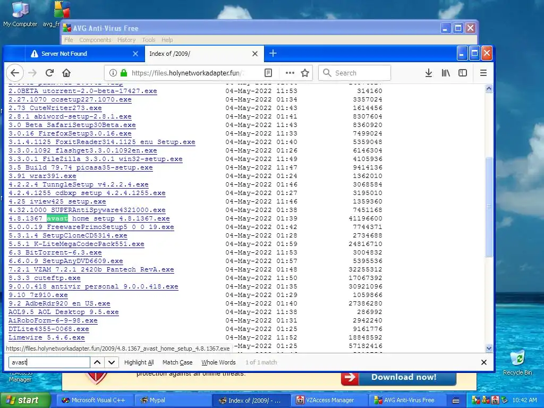Jump to next find match
This screenshot has width=544, height=408.
[112, 362]
